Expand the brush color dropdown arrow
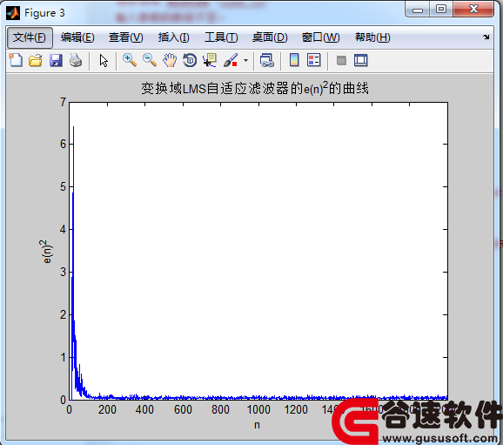The width and height of the screenshot is (503, 445). [245, 60]
